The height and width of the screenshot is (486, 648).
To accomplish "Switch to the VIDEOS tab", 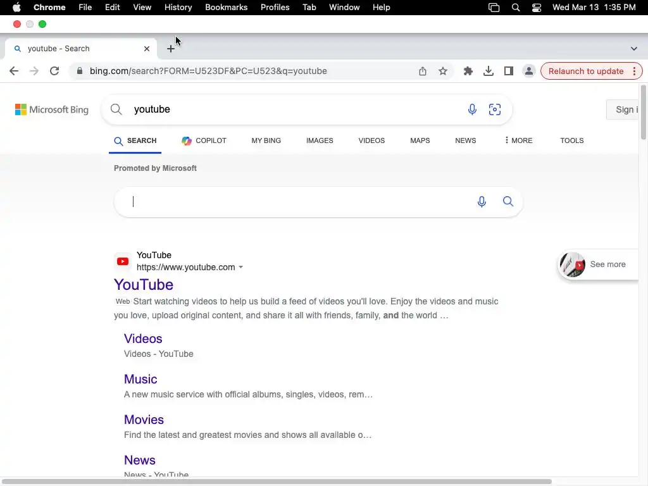I will pyautogui.click(x=371, y=140).
